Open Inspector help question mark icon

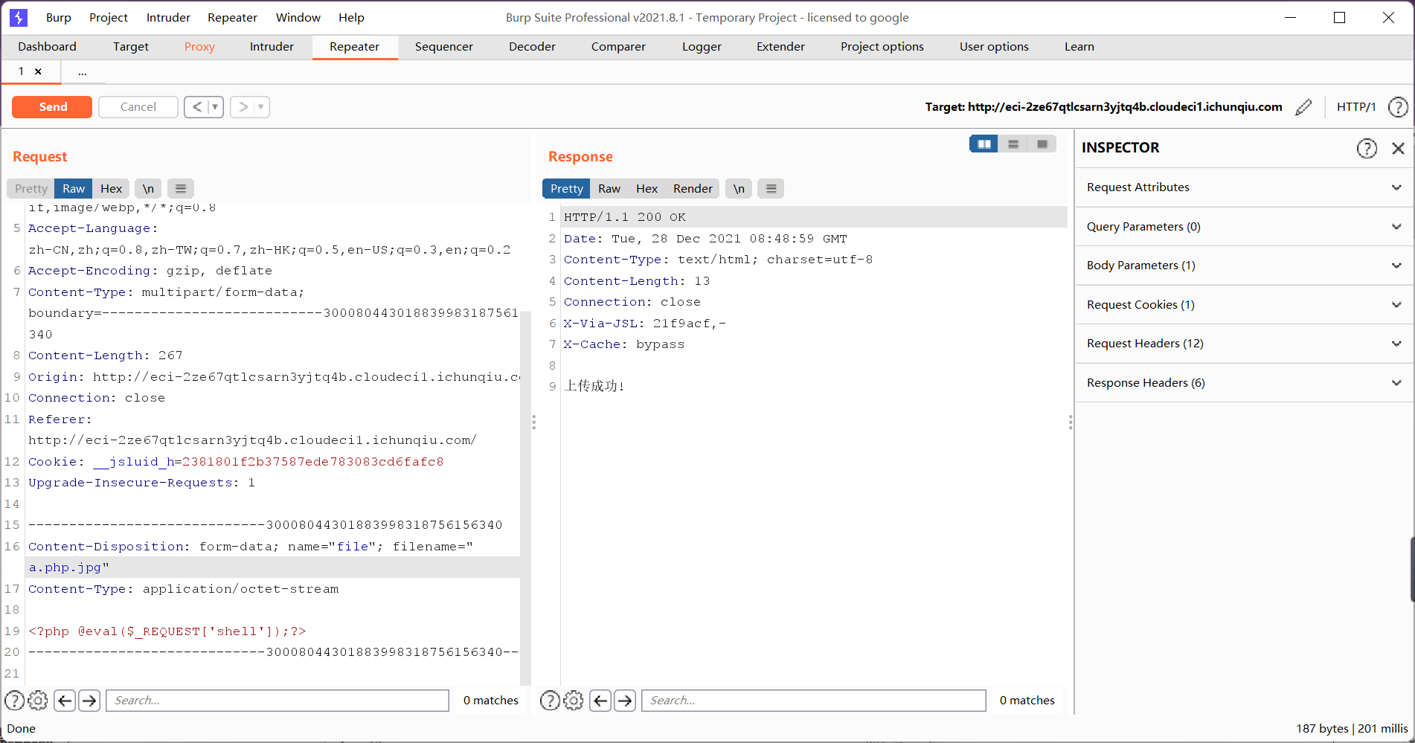click(1367, 148)
